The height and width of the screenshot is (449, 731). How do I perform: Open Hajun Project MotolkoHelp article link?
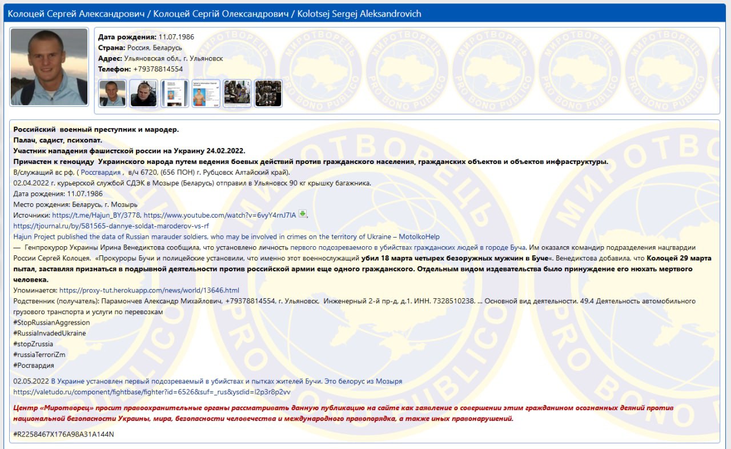226,236
